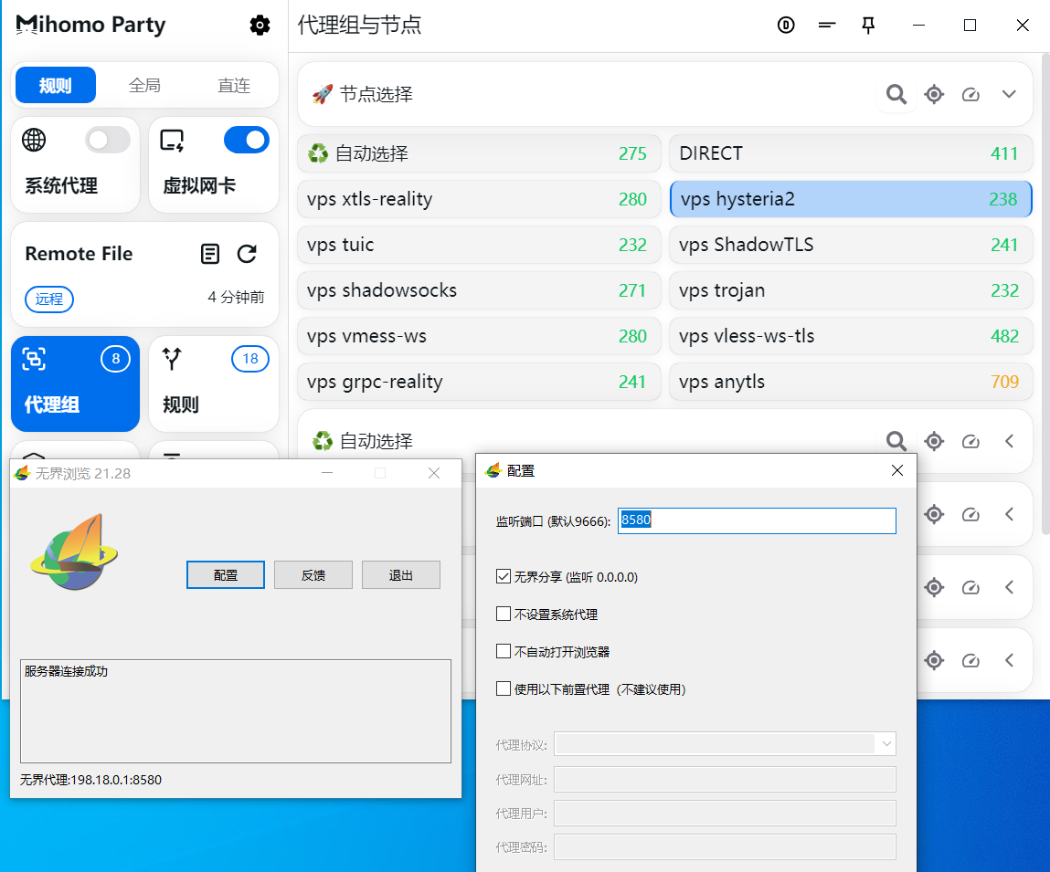Test latency for group beside 无界分享 row
Image resolution: width=1050 pixels, height=872 pixels.
[970, 588]
